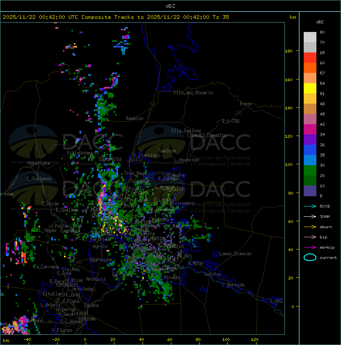Click the L_Dormida map label
341x345 pixels.
click(x=233, y=285)
